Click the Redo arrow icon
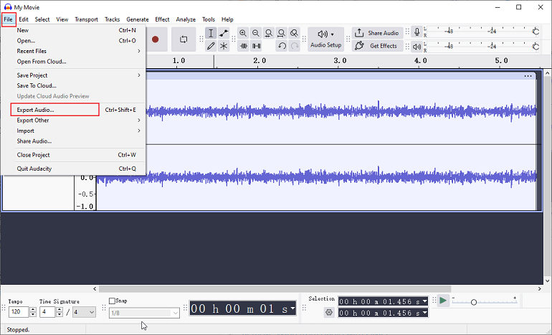The width and height of the screenshot is (552, 335). (295, 46)
